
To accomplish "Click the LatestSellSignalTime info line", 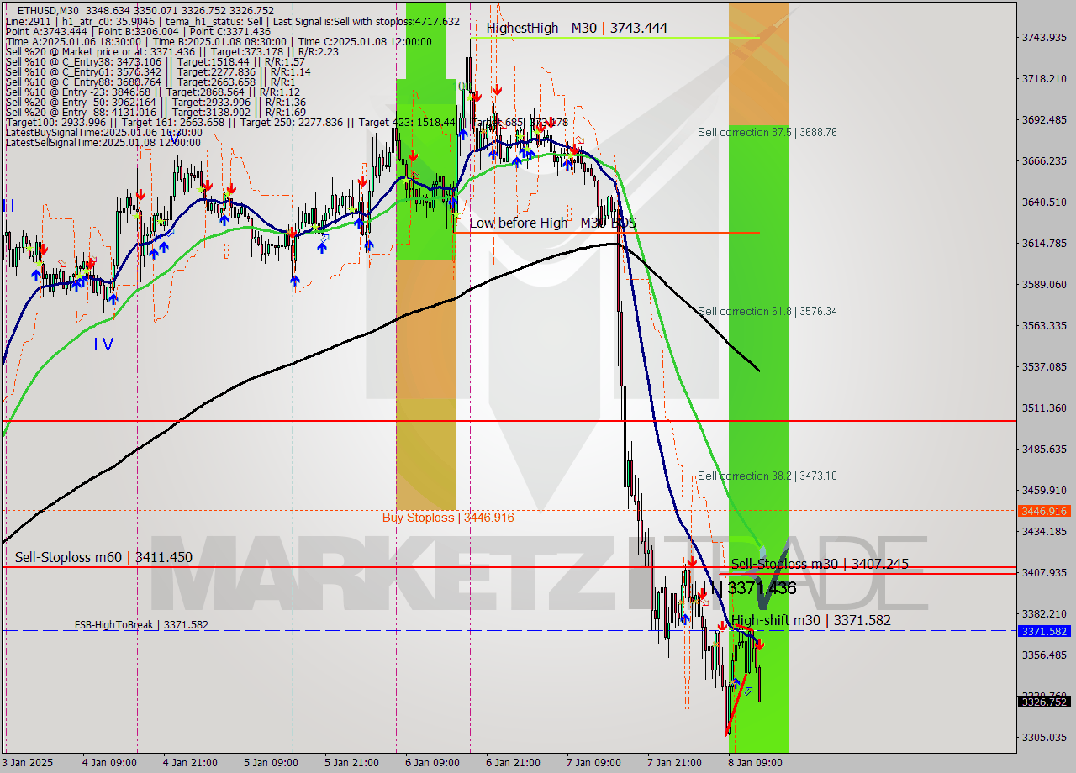I will (103, 143).
